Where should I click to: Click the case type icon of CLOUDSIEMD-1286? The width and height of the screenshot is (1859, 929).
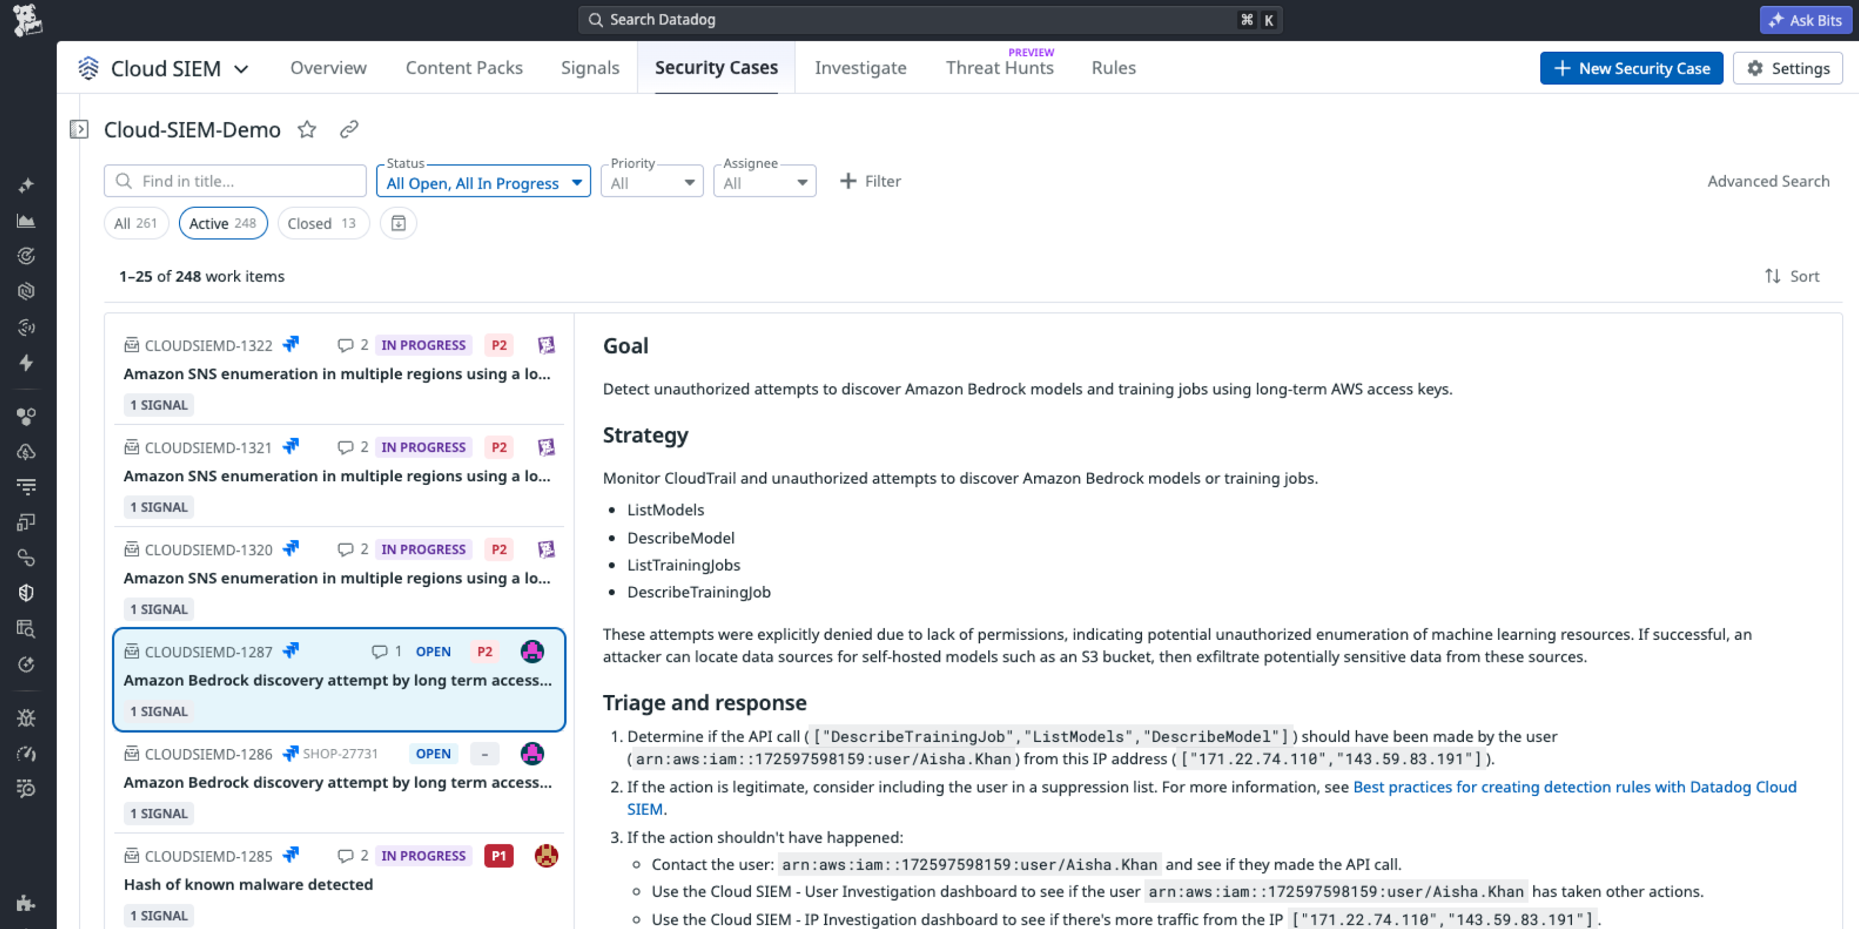[x=131, y=754]
